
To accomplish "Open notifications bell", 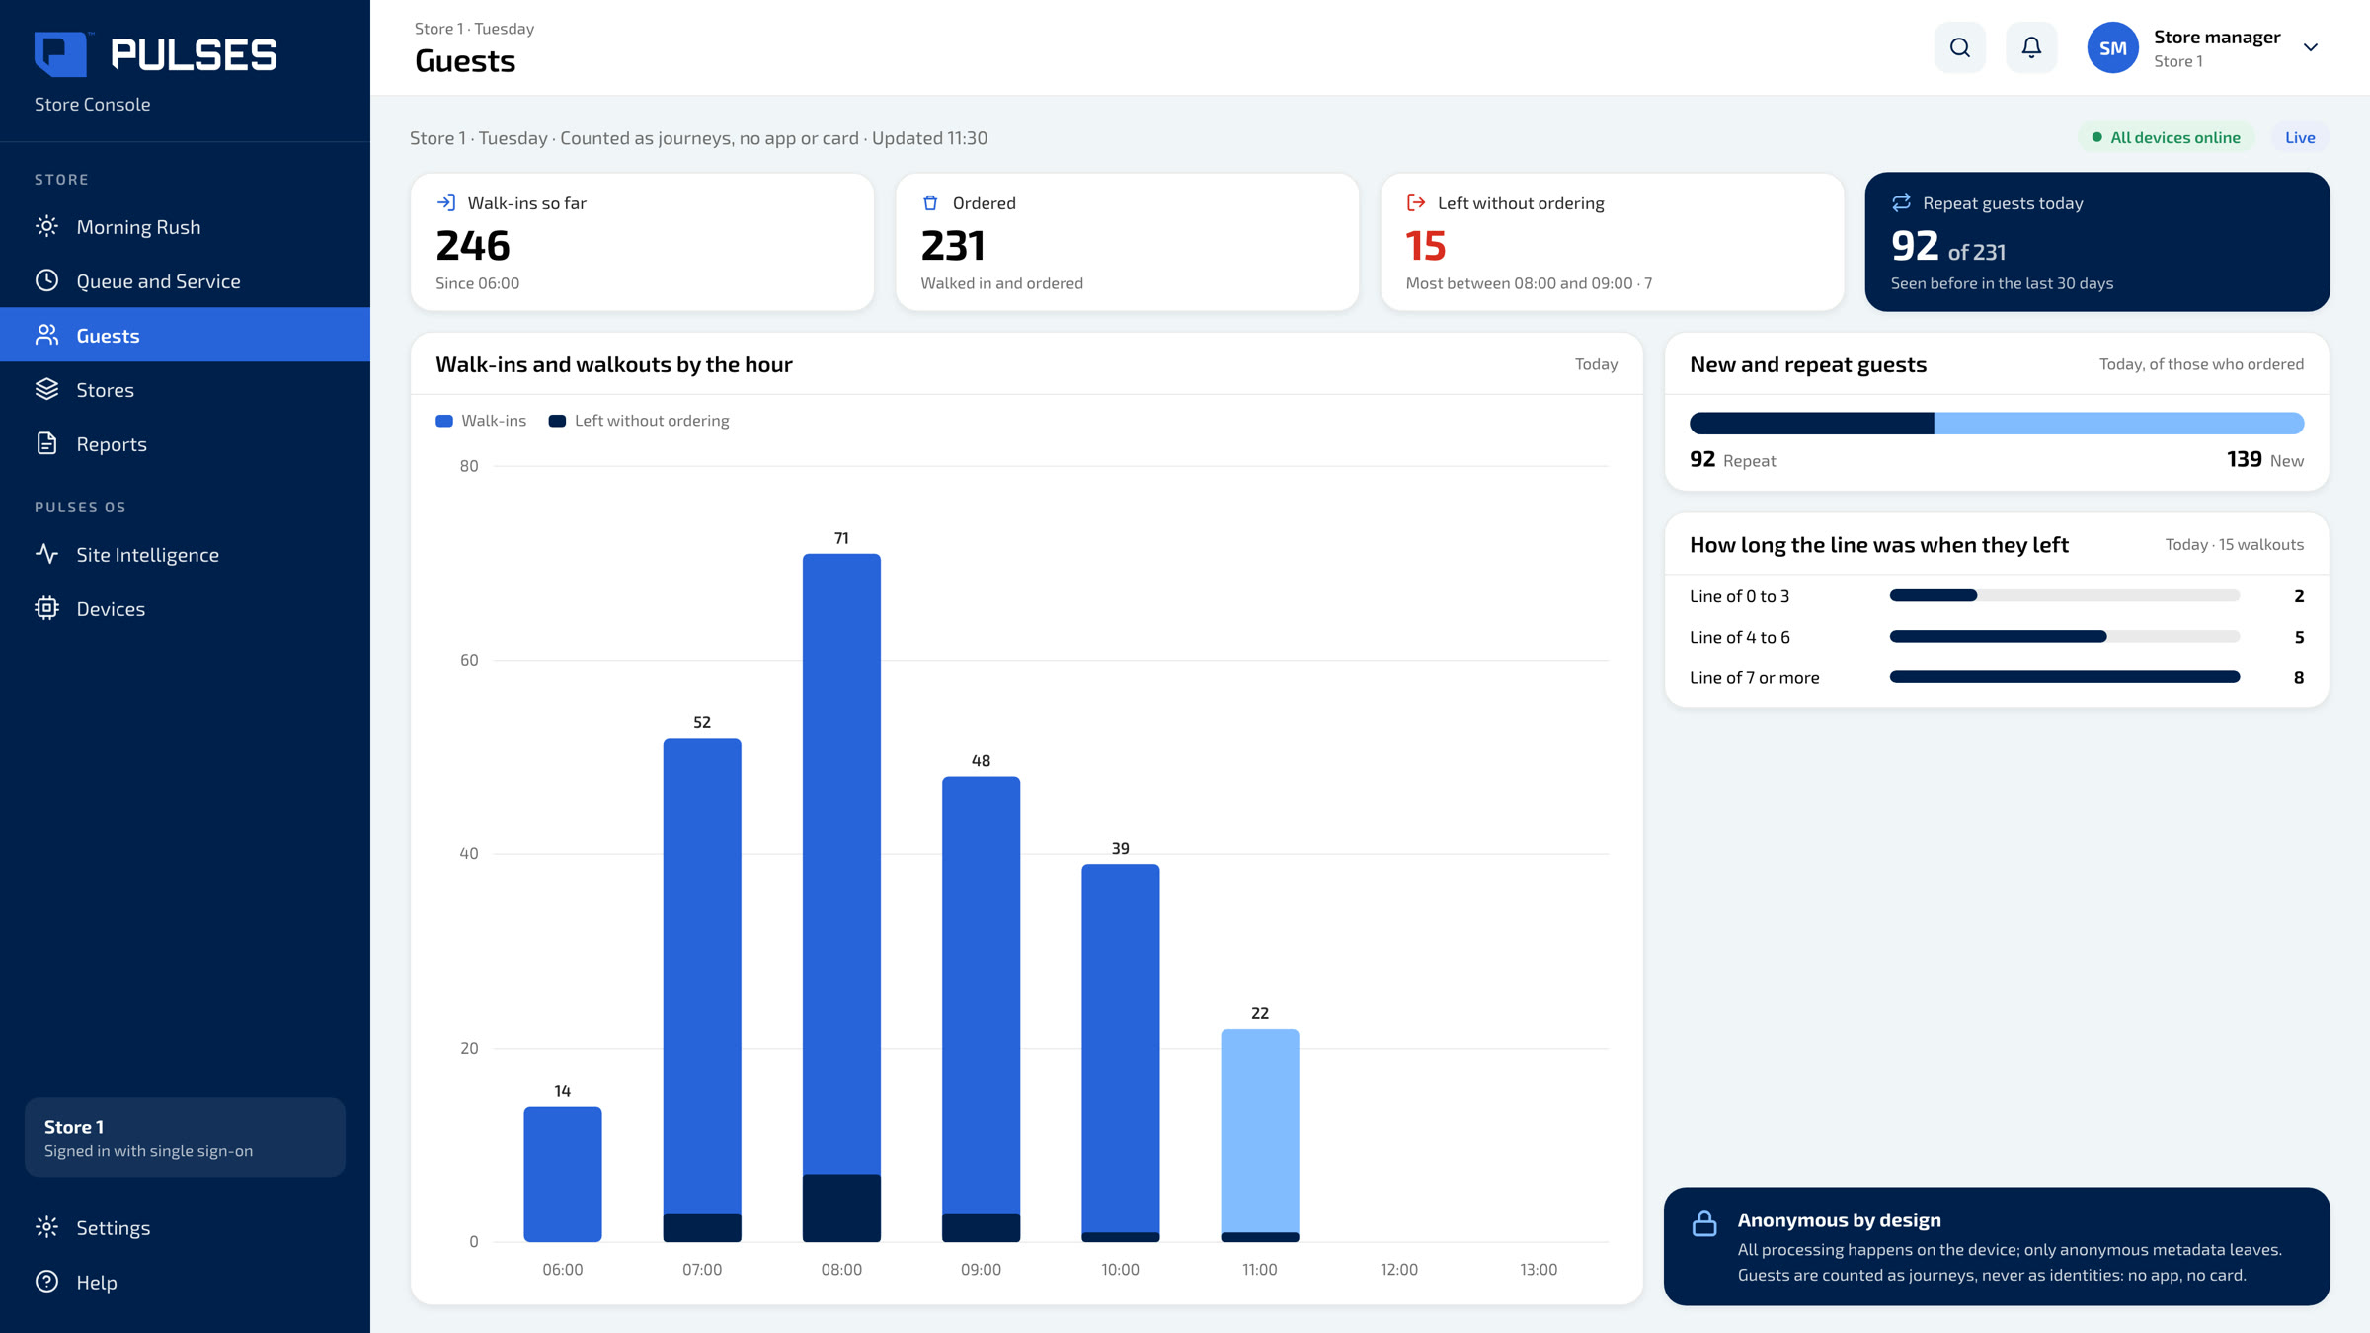I will (x=2031, y=47).
